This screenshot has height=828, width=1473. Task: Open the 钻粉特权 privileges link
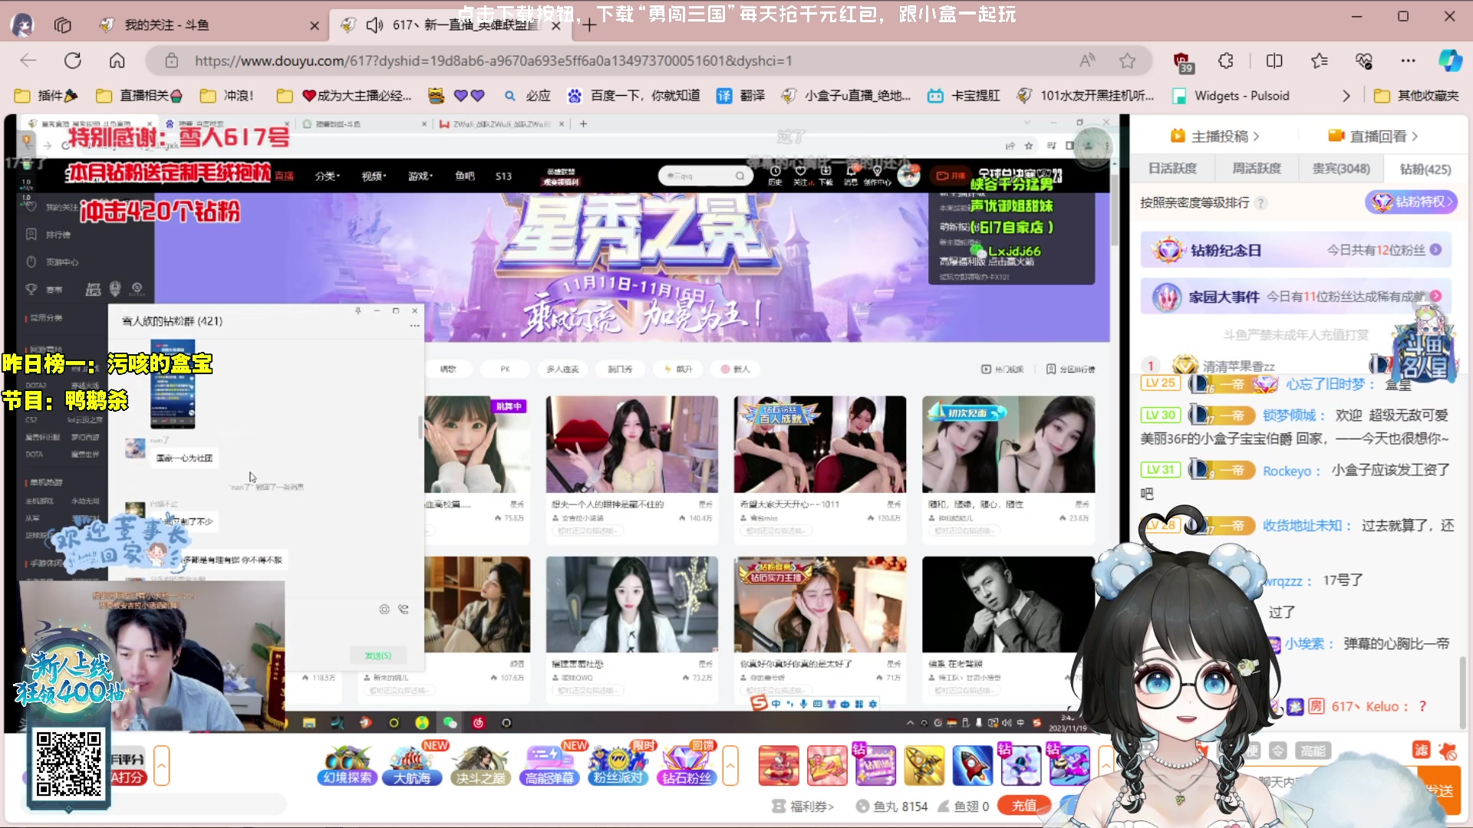tap(1412, 202)
